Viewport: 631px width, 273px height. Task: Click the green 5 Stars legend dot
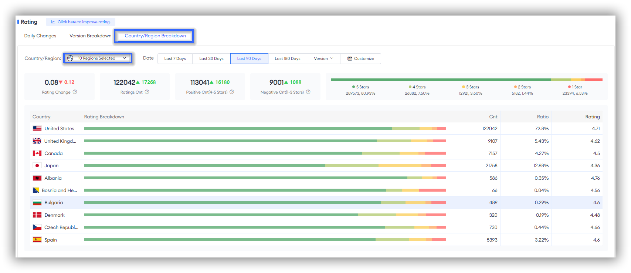[353, 87]
